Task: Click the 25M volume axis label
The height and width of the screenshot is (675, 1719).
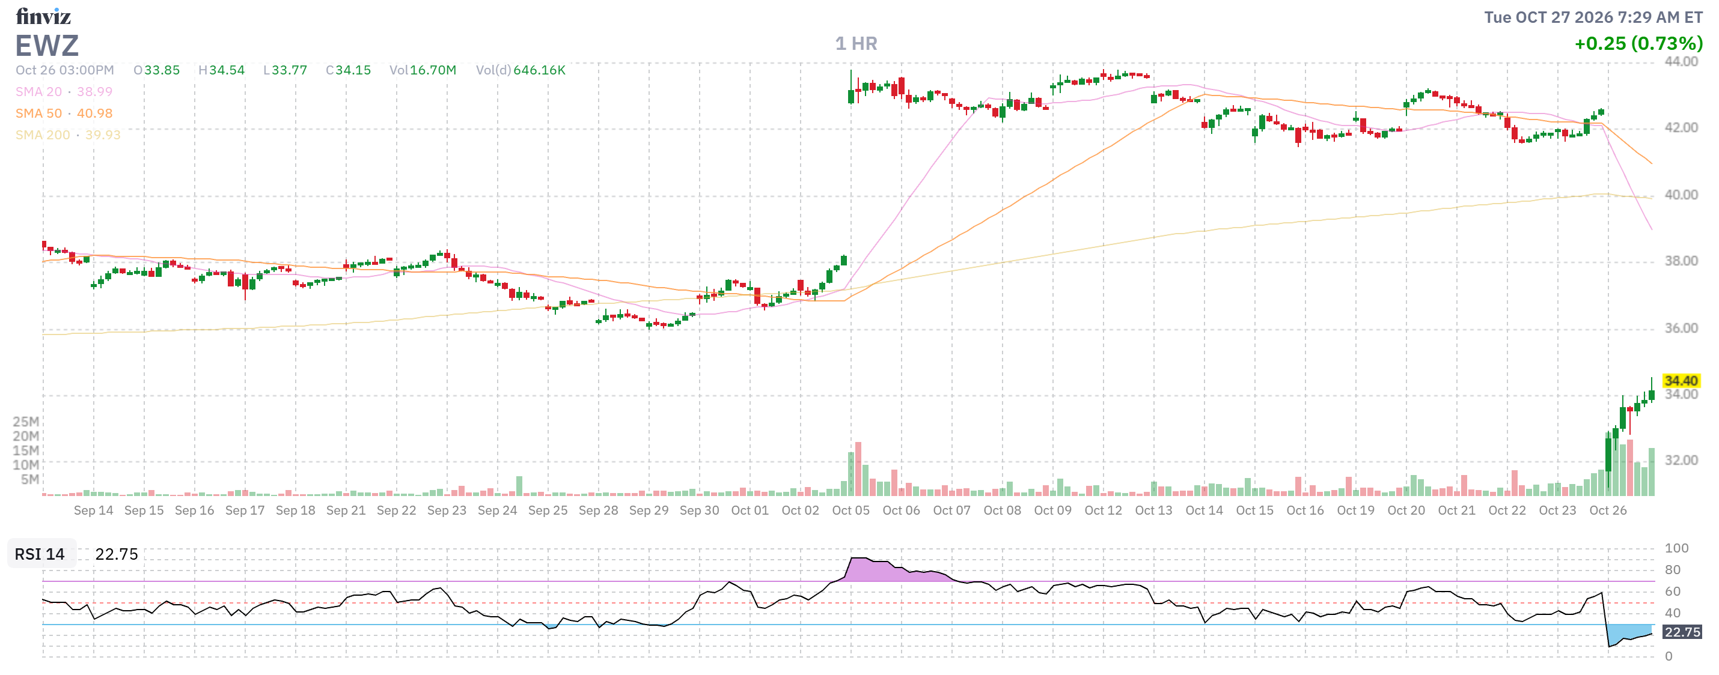Action: coord(25,422)
